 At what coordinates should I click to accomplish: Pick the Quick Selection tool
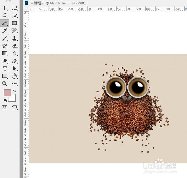tap(14, 15)
